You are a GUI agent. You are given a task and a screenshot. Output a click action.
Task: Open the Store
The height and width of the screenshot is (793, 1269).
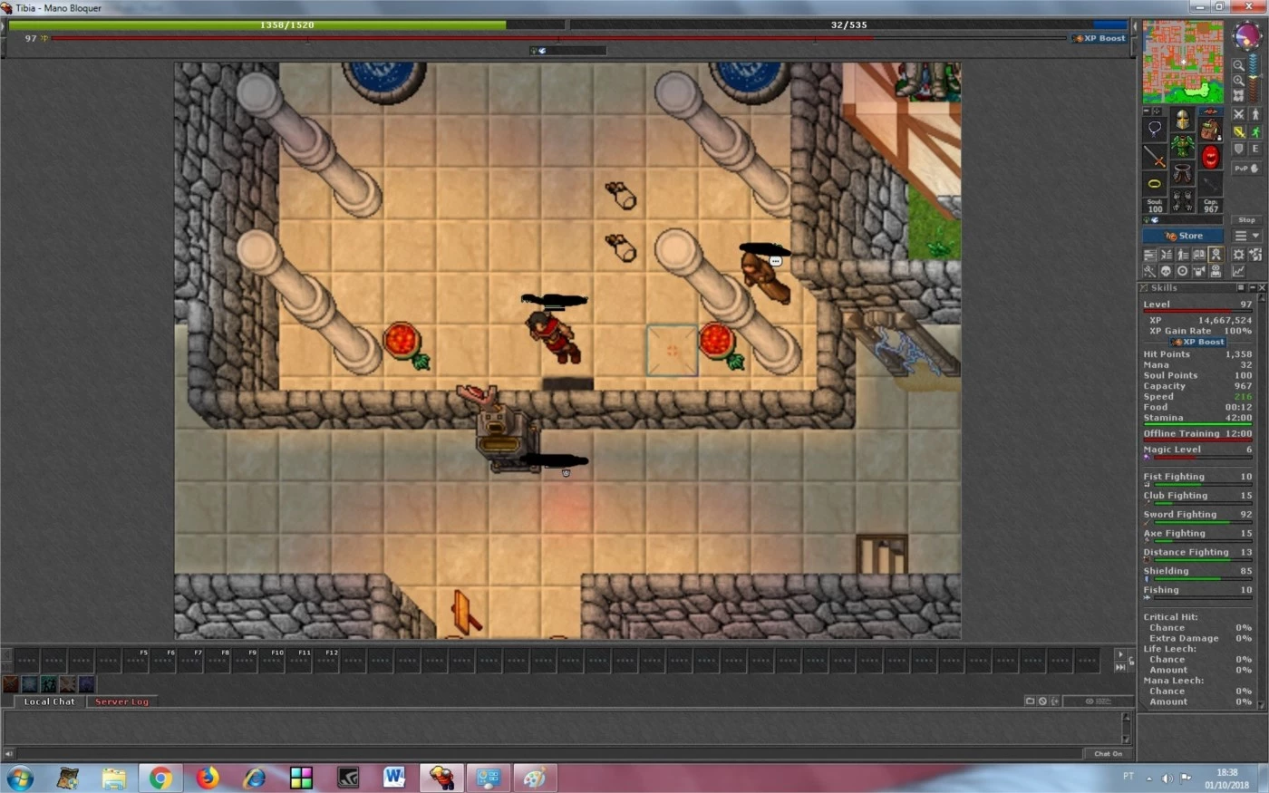pyautogui.click(x=1183, y=236)
